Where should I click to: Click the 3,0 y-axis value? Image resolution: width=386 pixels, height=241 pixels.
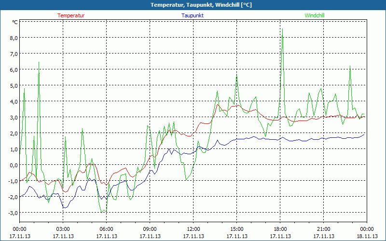coord(14,117)
